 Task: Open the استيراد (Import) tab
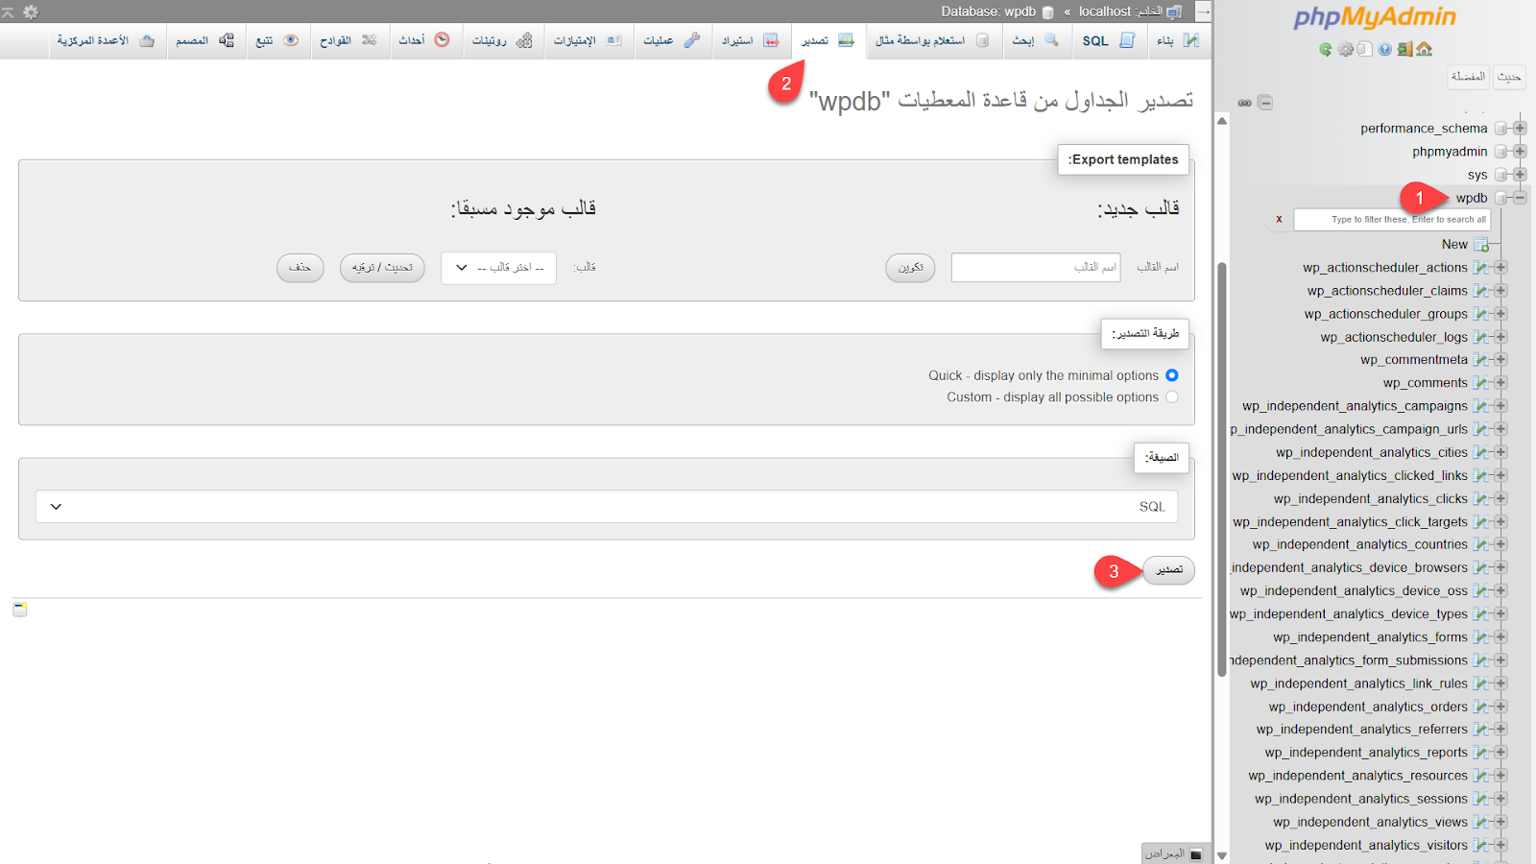tap(751, 40)
